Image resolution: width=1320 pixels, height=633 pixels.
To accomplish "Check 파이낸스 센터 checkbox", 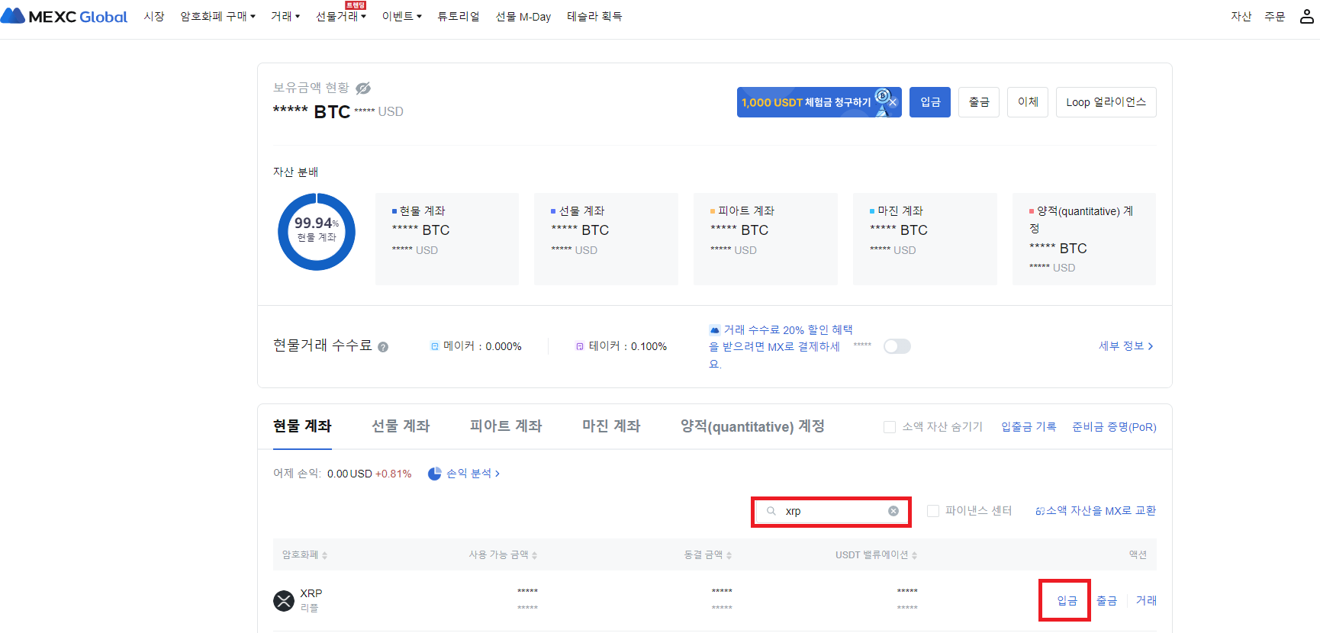I will (933, 511).
